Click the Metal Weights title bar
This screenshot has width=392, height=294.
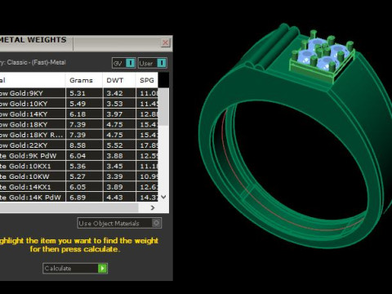pos(86,43)
